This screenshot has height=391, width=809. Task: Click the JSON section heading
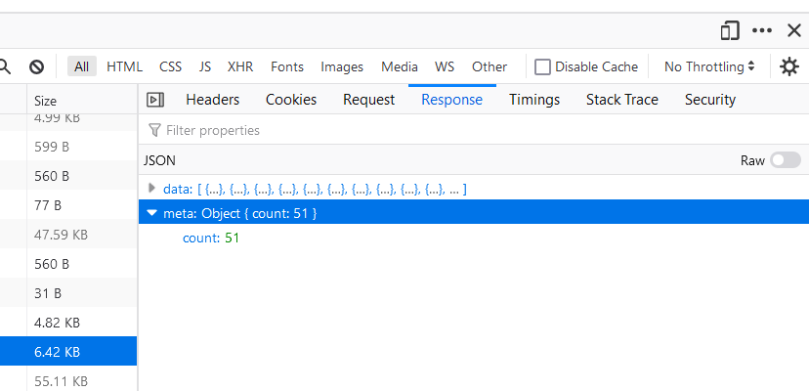pos(159,160)
